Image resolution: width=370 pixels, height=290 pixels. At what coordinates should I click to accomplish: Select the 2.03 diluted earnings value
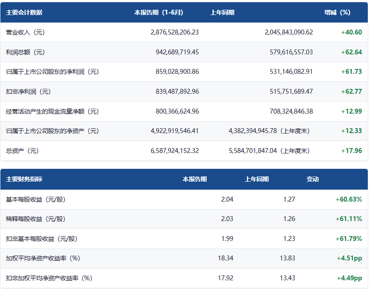click(x=227, y=219)
